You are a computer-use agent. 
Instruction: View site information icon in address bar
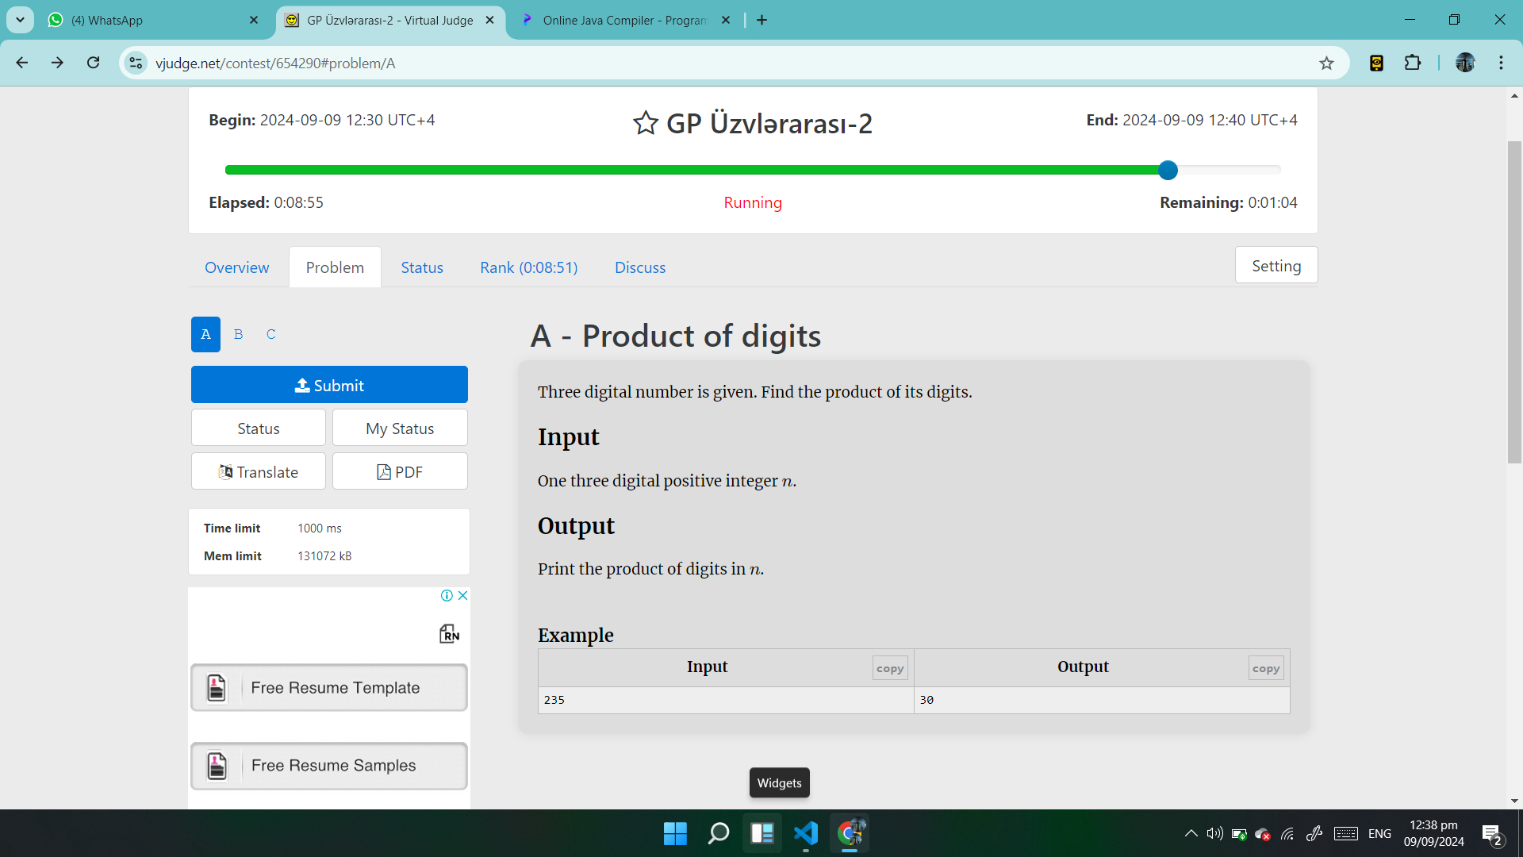[136, 63]
